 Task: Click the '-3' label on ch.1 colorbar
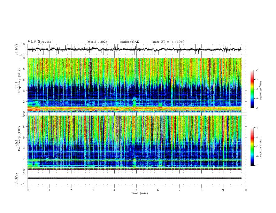coord(257,70)
